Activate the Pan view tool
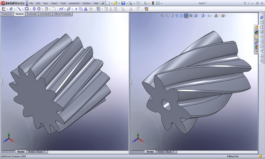This screenshot has width=265, height=159. pyautogui.click(x=186, y=16)
